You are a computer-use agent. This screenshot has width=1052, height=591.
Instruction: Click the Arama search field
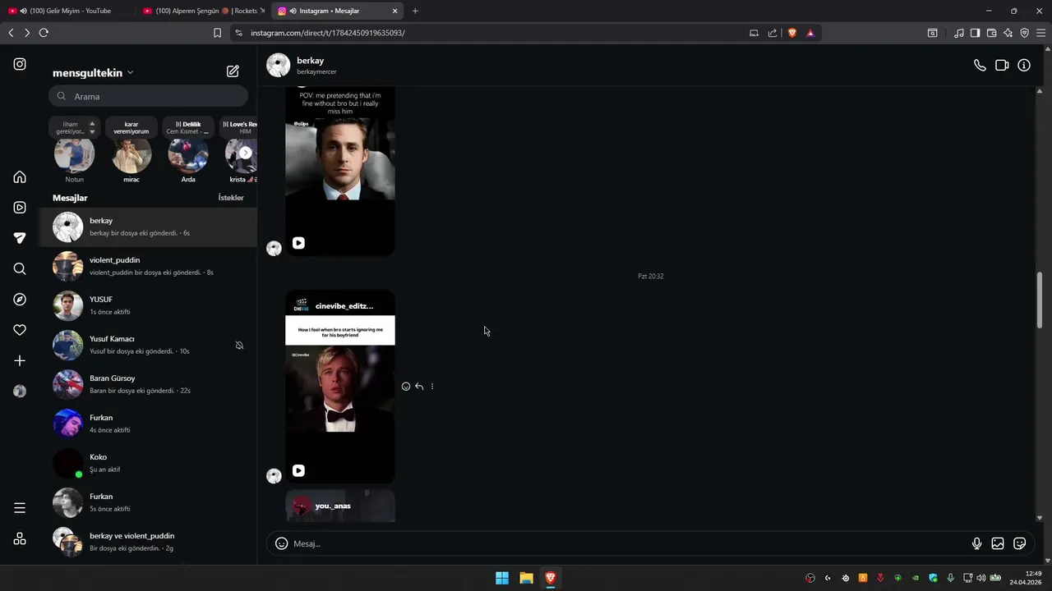point(148,96)
